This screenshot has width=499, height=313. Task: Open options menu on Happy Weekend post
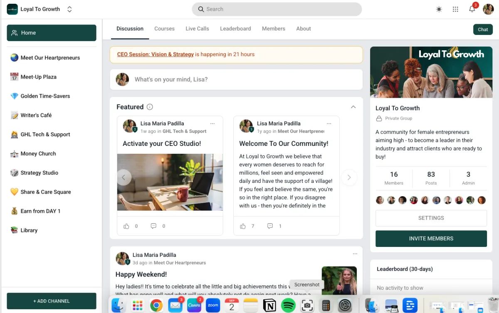[355, 254]
